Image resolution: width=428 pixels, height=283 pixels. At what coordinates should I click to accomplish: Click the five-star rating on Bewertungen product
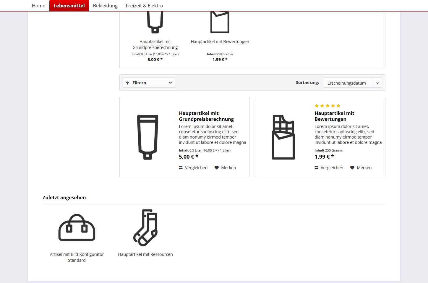tap(328, 106)
